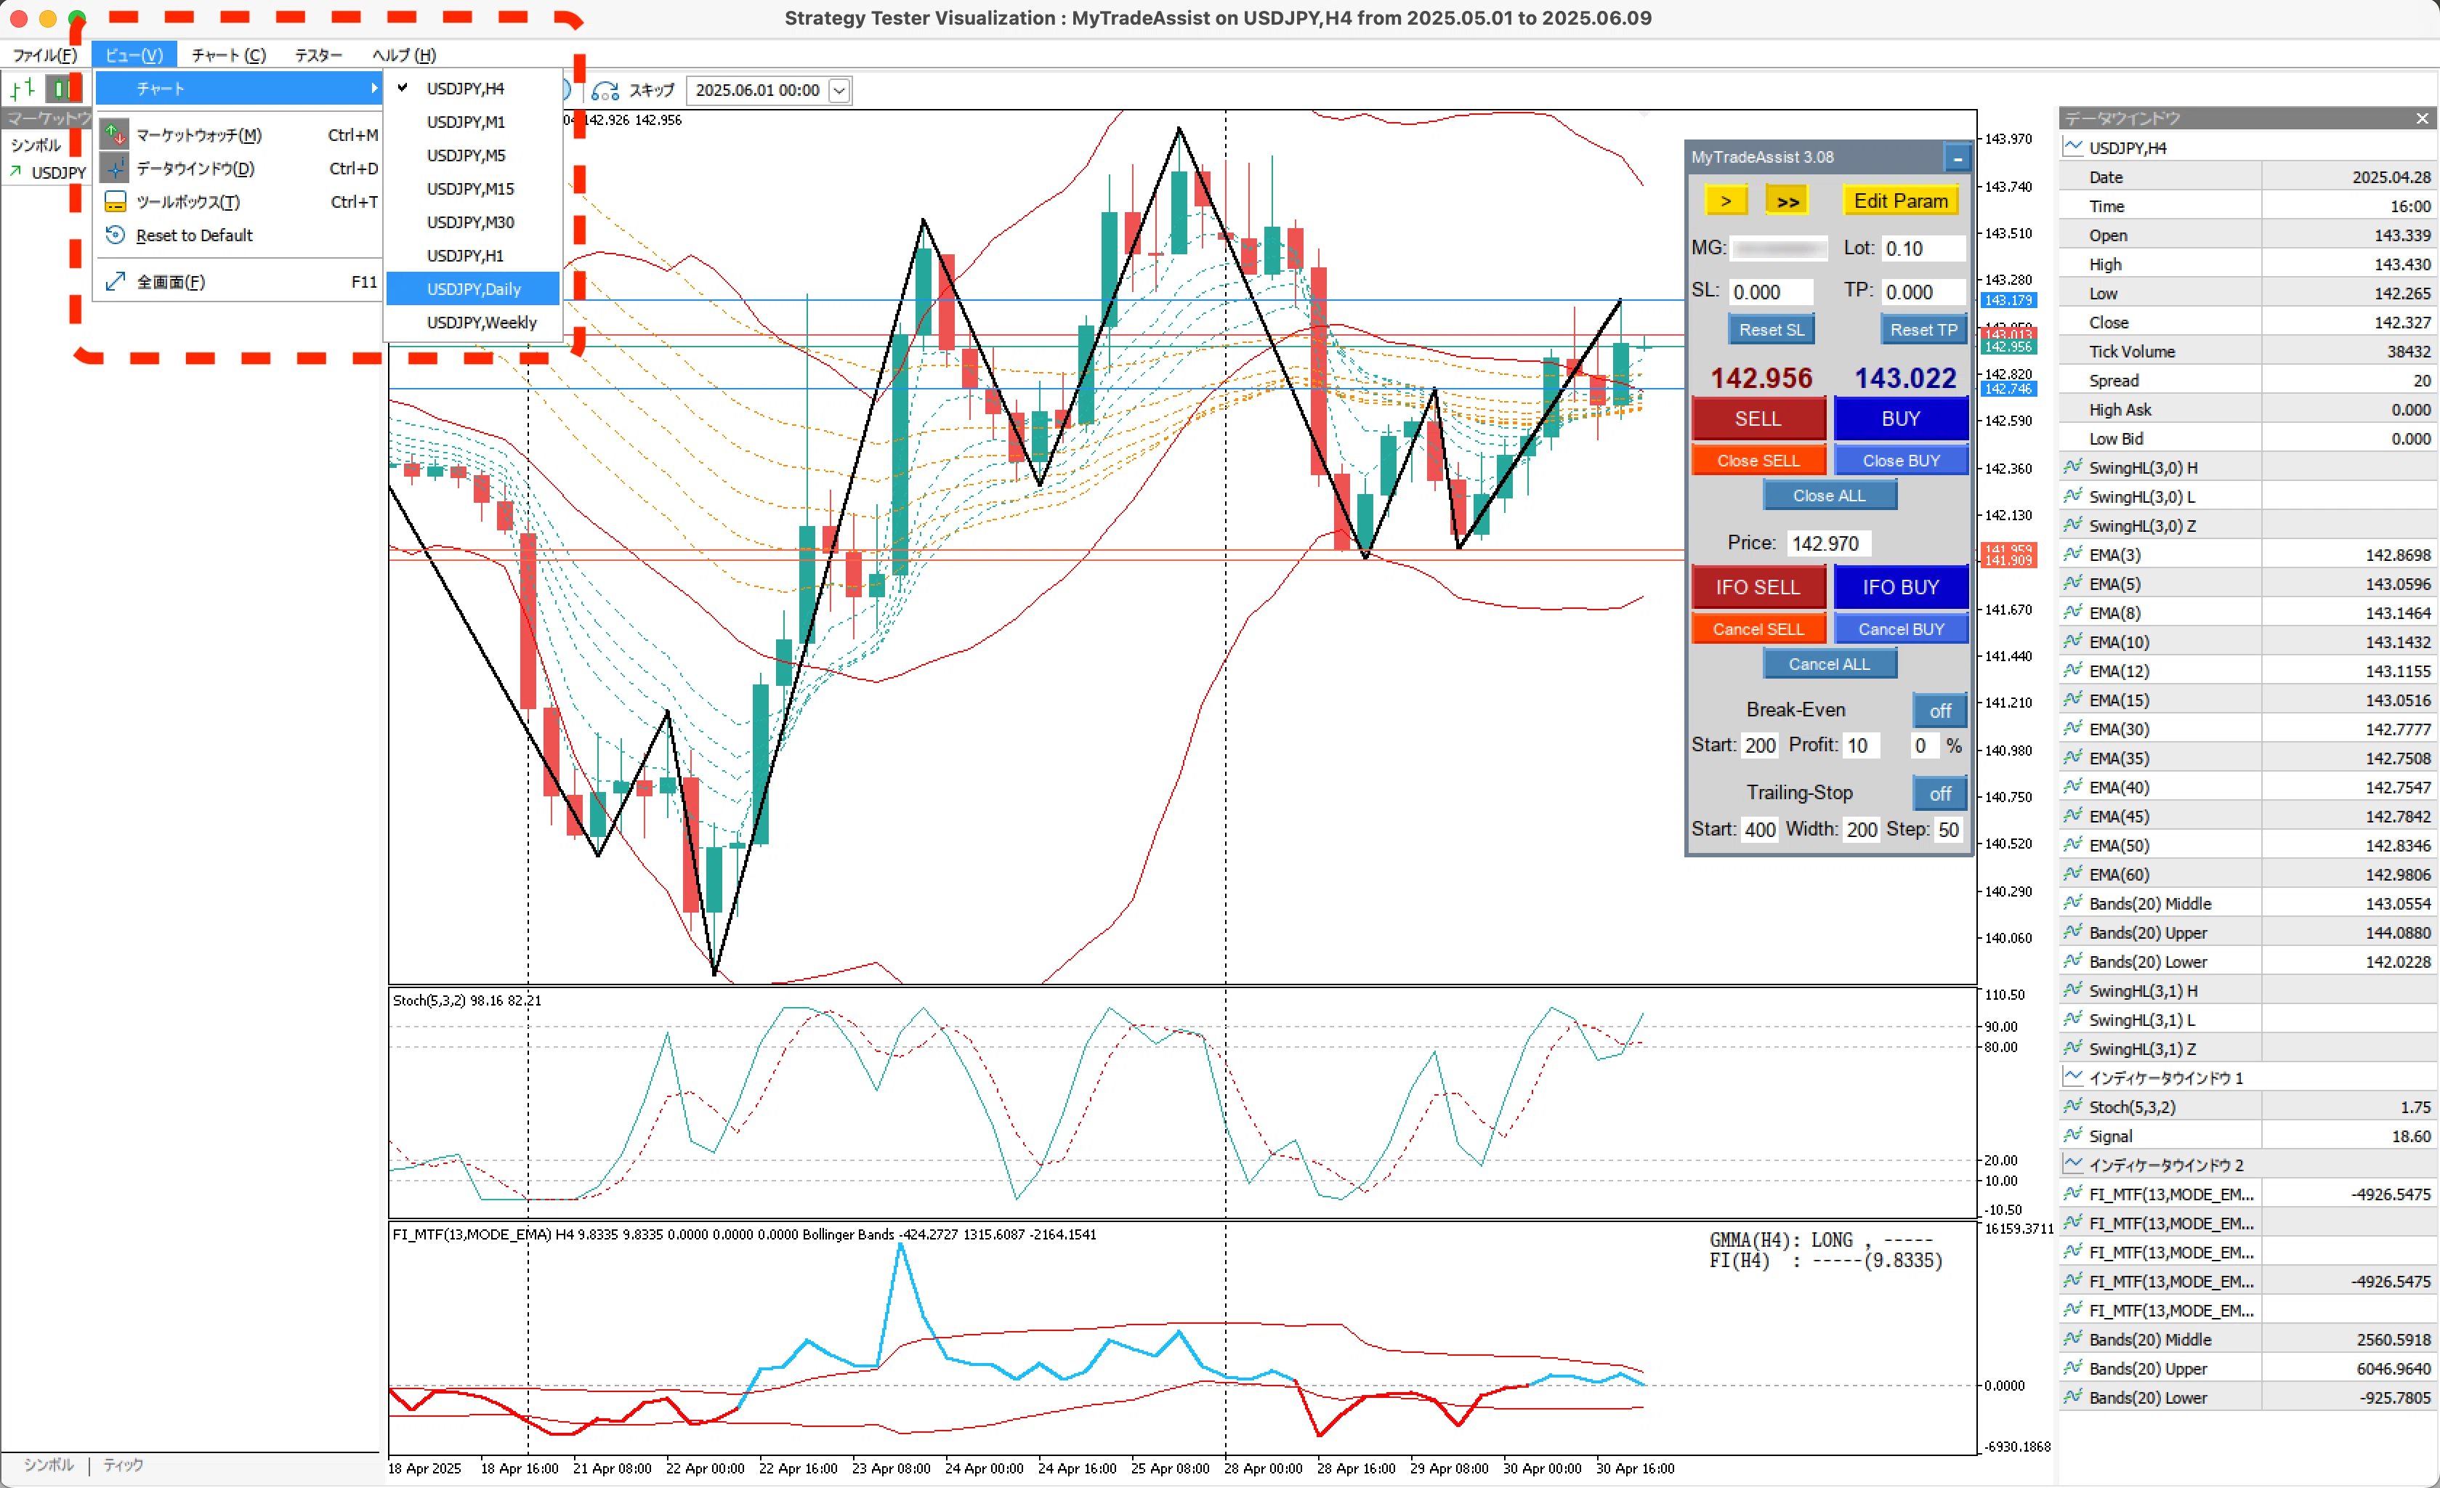Click the double arrow >> yellow button
Screen dimensions: 2440x1488
[x=1787, y=201]
